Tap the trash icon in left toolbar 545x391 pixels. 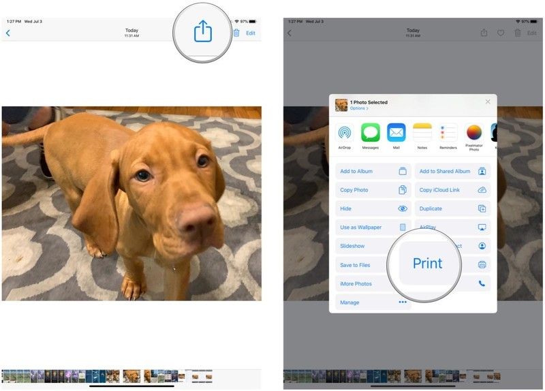click(236, 33)
